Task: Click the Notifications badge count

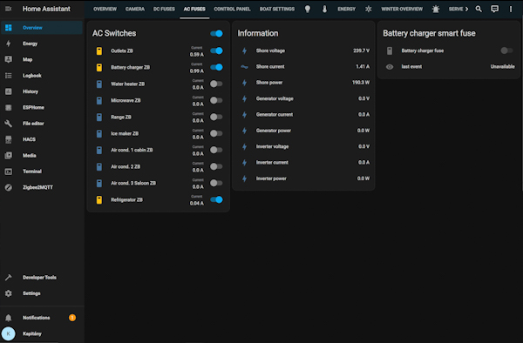Action: (x=72, y=318)
